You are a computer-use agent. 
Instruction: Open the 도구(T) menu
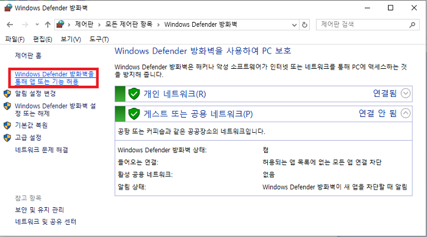pos(99,40)
